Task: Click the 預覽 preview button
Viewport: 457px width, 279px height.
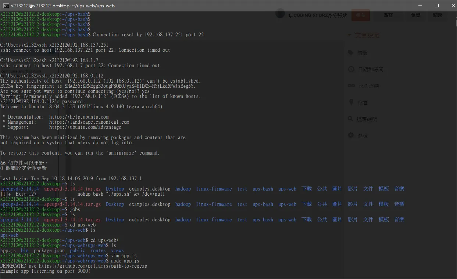Action: [415, 15]
